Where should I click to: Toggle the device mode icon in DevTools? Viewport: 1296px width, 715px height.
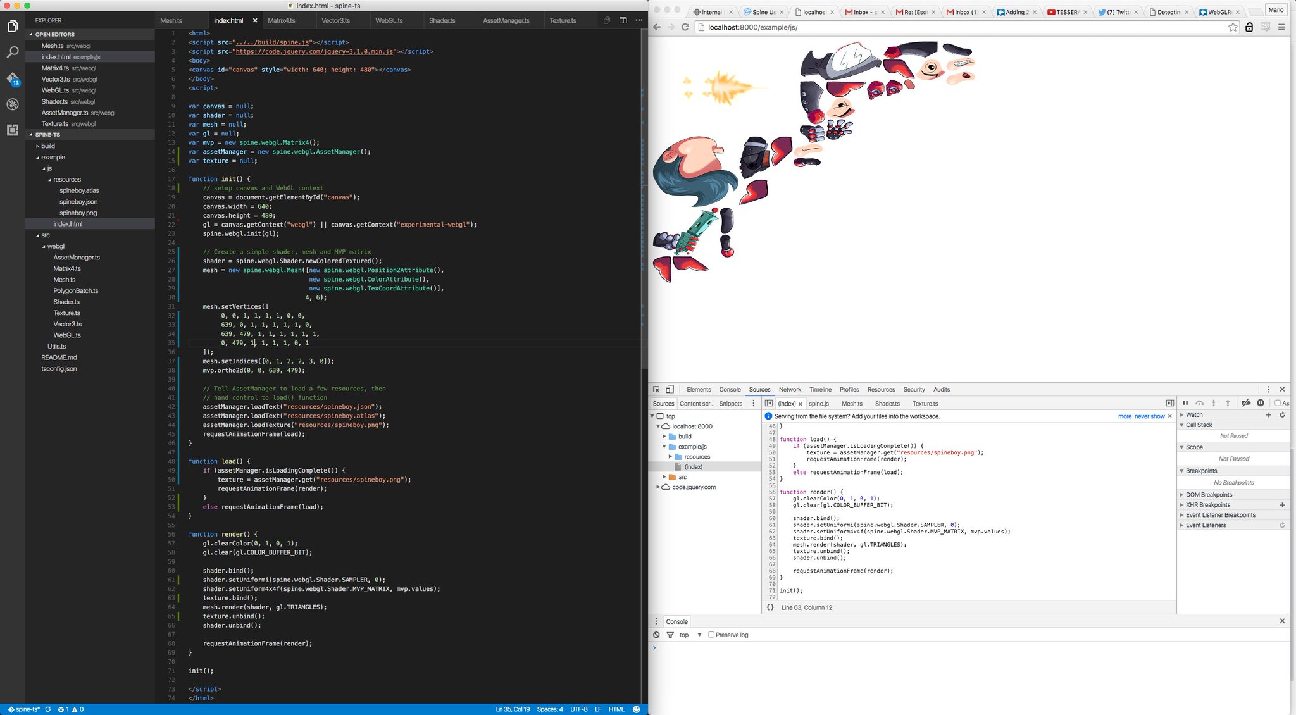click(x=670, y=390)
